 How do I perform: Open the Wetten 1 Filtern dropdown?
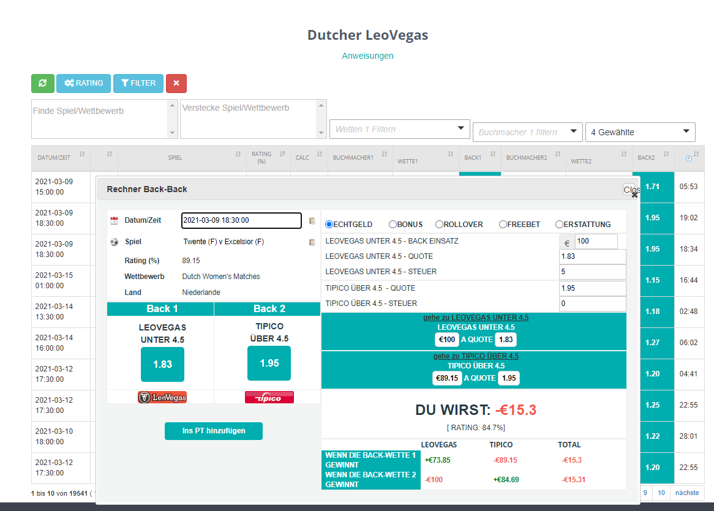click(x=399, y=129)
